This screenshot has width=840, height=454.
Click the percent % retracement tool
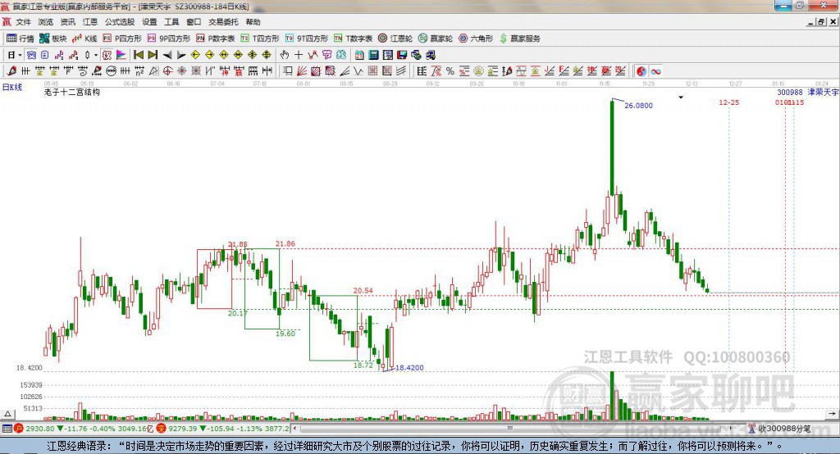click(450, 71)
